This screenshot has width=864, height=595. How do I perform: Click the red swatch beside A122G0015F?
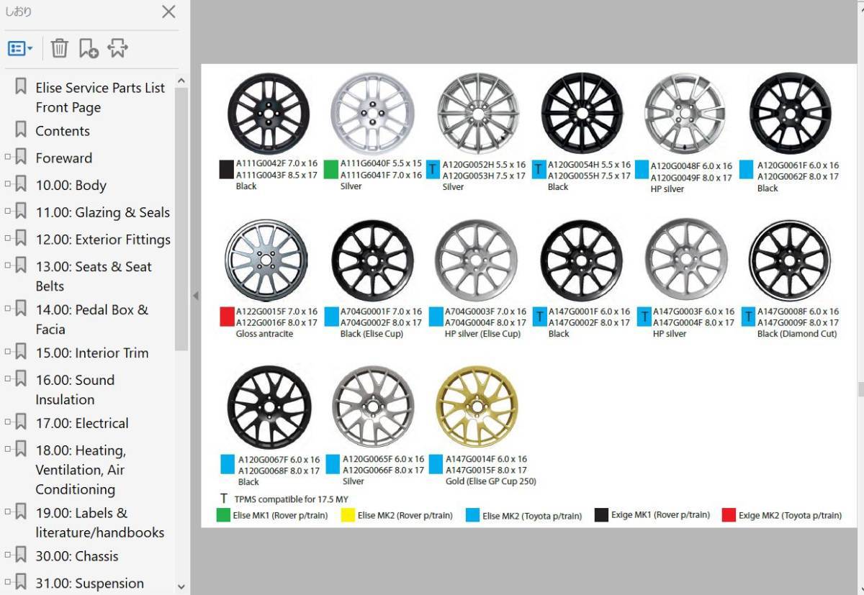(227, 317)
